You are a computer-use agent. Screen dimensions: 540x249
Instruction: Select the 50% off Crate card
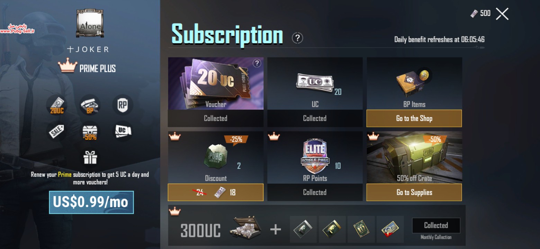(x=414, y=157)
